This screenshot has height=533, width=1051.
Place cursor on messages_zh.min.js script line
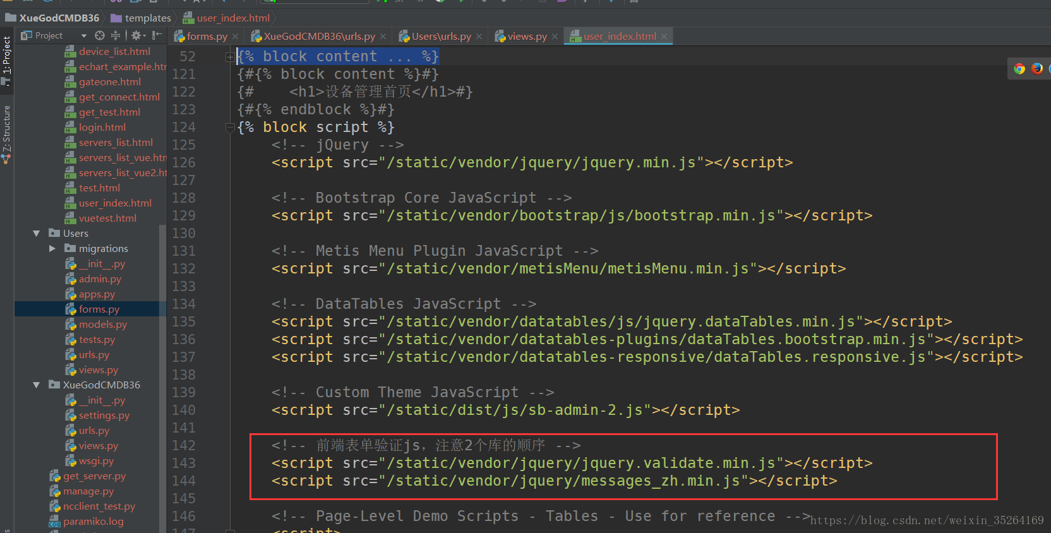click(554, 481)
